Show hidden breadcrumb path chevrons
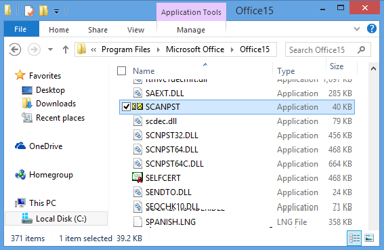This screenshot has width=384, height=250. click(93, 49)
